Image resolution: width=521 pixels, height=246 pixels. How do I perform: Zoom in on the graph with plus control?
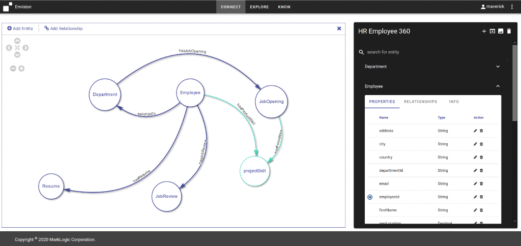21,69
